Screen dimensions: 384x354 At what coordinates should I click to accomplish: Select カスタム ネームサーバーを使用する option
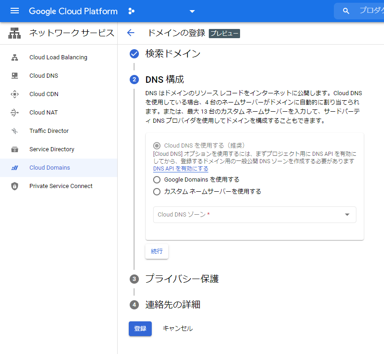tap(157, 191)
